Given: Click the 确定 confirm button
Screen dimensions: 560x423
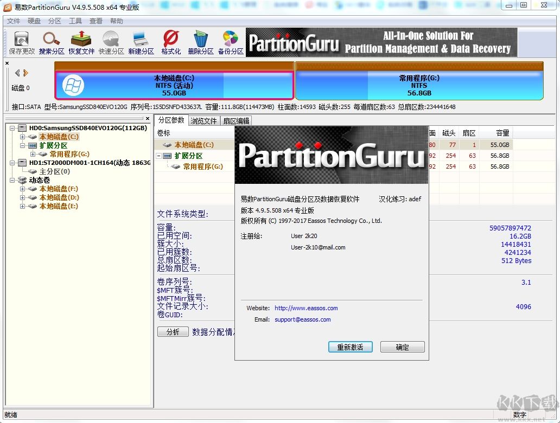Looking at the screenshot, I should [402, 347].
